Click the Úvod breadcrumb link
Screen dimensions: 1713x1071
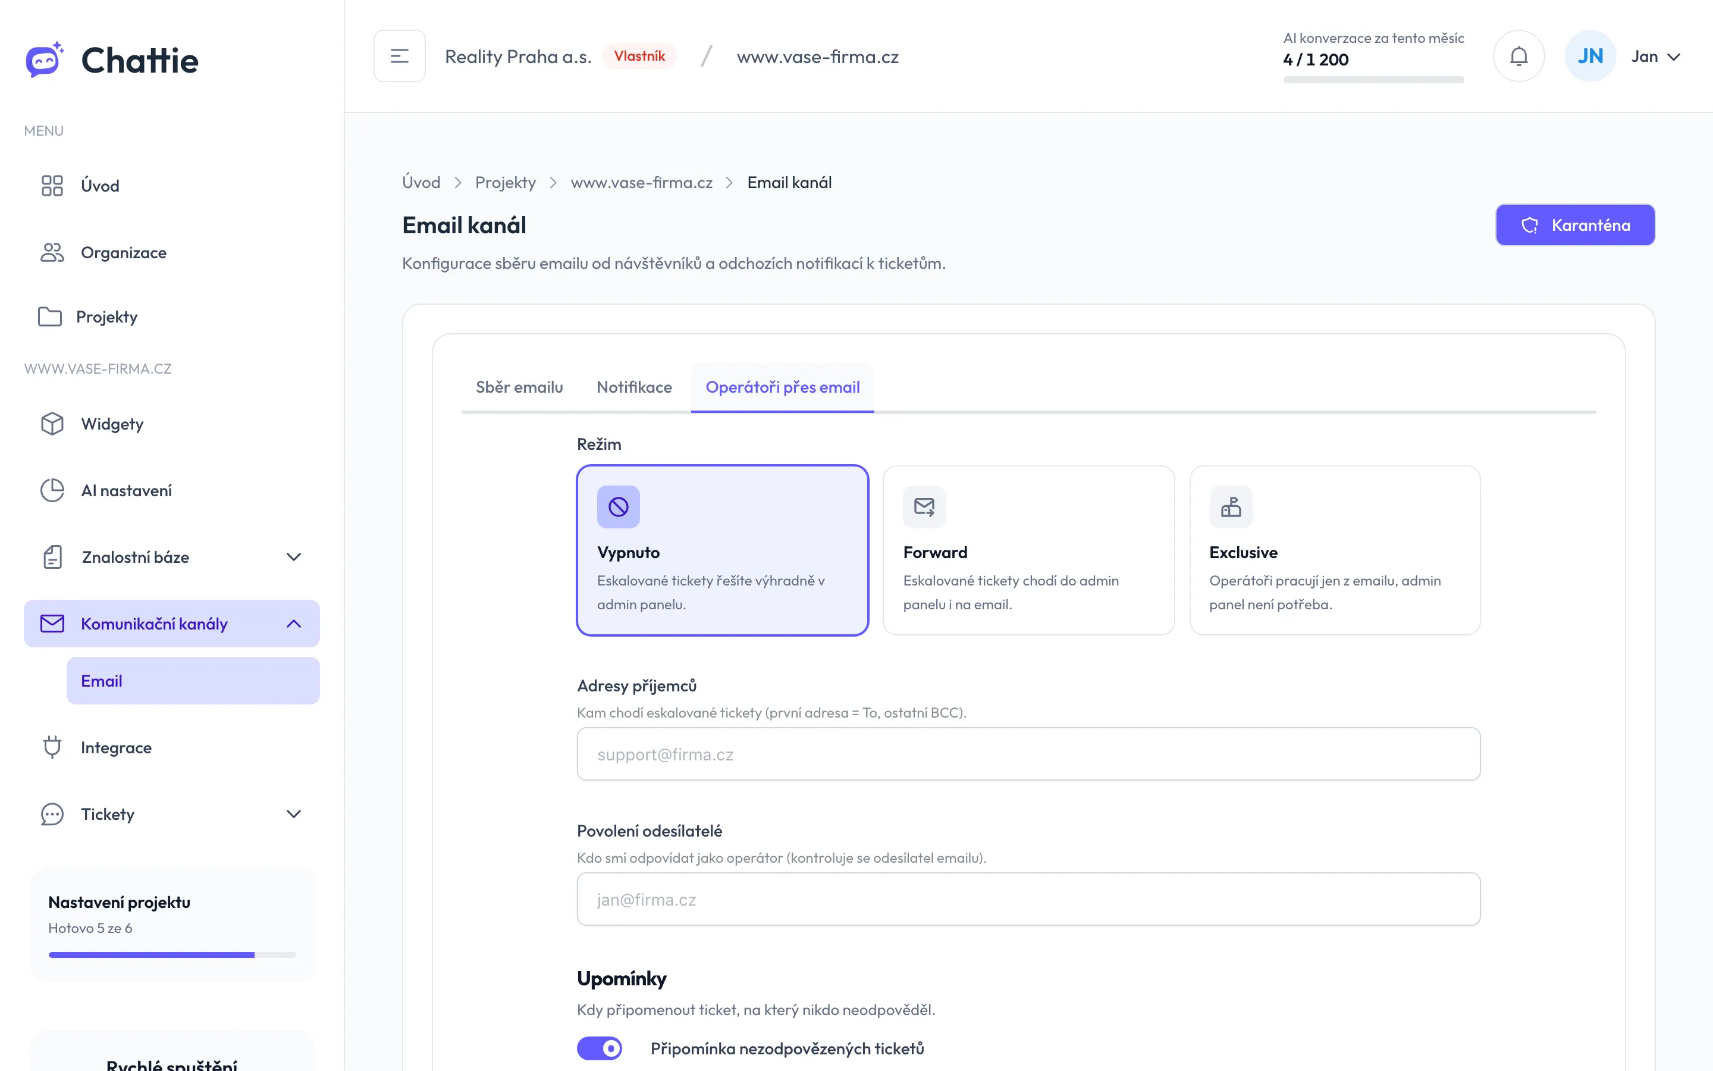(421, 182)
